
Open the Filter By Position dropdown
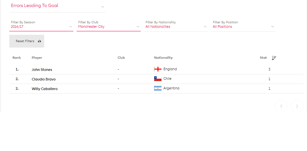coord(243,25)
